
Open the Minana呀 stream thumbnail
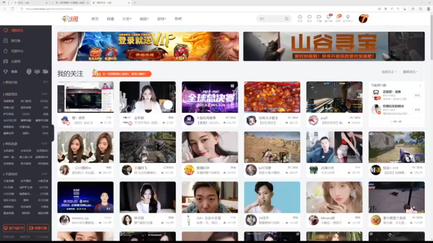(x=334, y=197)
